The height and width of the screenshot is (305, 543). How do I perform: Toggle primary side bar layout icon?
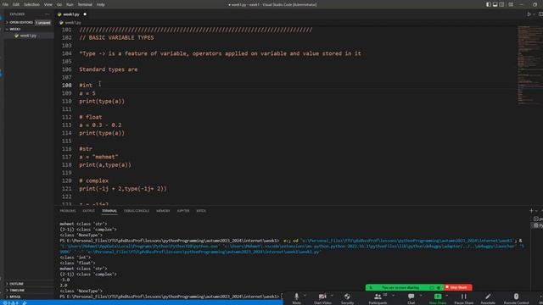click(x=489, y=4)
